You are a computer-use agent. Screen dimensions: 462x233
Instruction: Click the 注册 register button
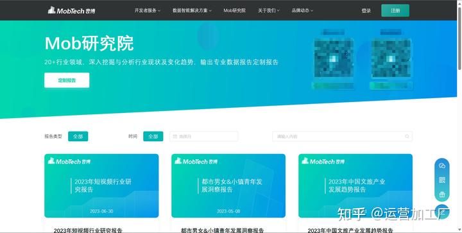tap(395, 11)
